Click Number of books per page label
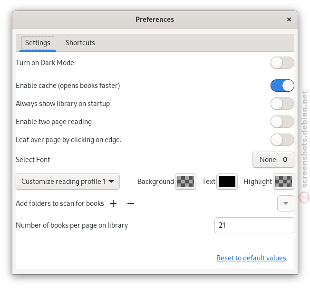The width and height of the screenshot is (310, 288). tap(72, 225)
